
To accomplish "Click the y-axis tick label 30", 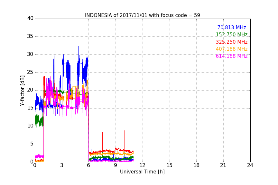I will [30, 54].
